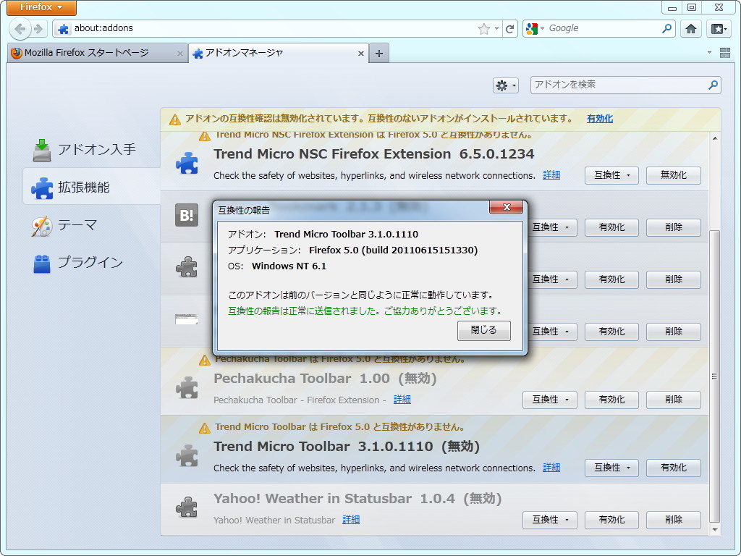Viewport: 741px width, 556px height.
Task: Go forward with the forward arrow
Action: pyautogui.click(x=38, y=29)
